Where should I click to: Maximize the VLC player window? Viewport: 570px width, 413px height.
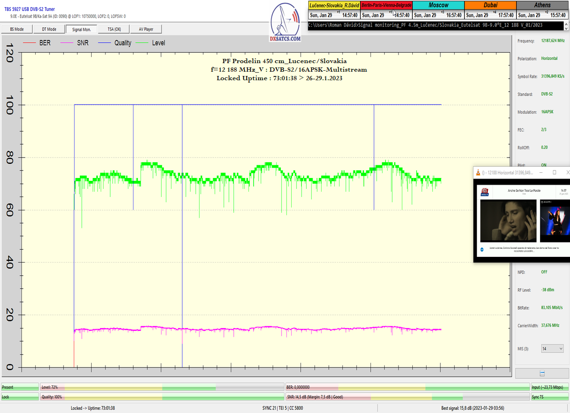click(554, 172)
